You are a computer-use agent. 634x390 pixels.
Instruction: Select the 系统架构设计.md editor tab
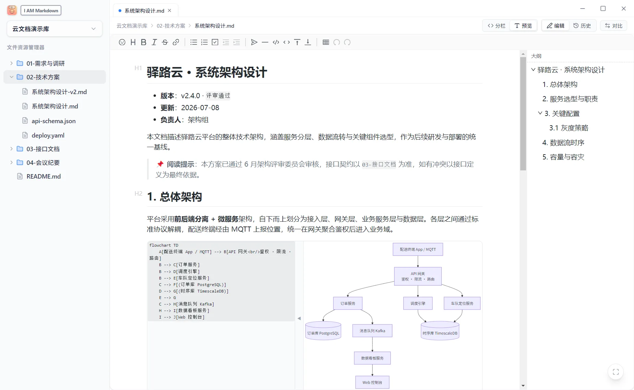[x=145, y=11]
